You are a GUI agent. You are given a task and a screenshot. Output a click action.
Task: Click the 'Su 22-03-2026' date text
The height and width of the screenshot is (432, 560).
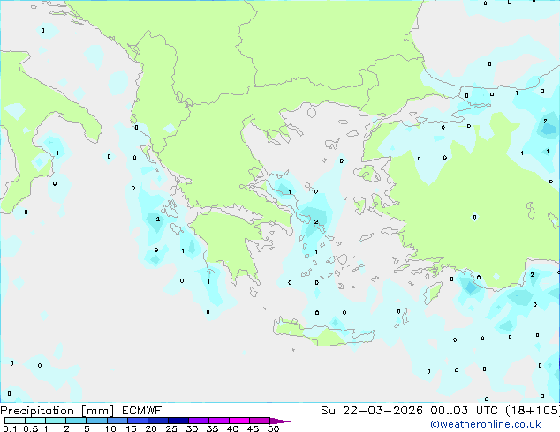tap(372, 411)
